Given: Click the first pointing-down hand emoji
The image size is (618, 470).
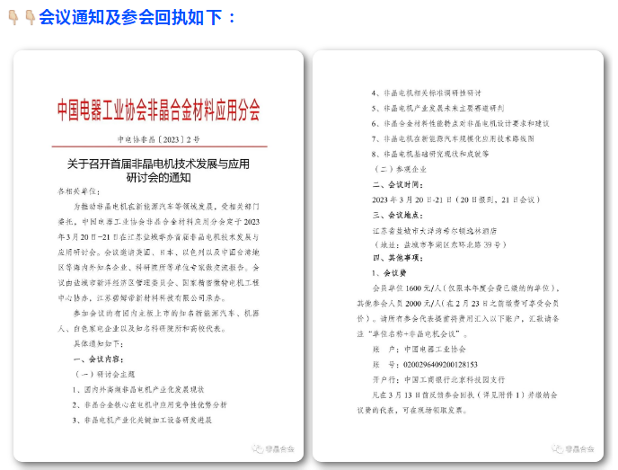Looking at the screenshot, I should [x=13, y=17].
